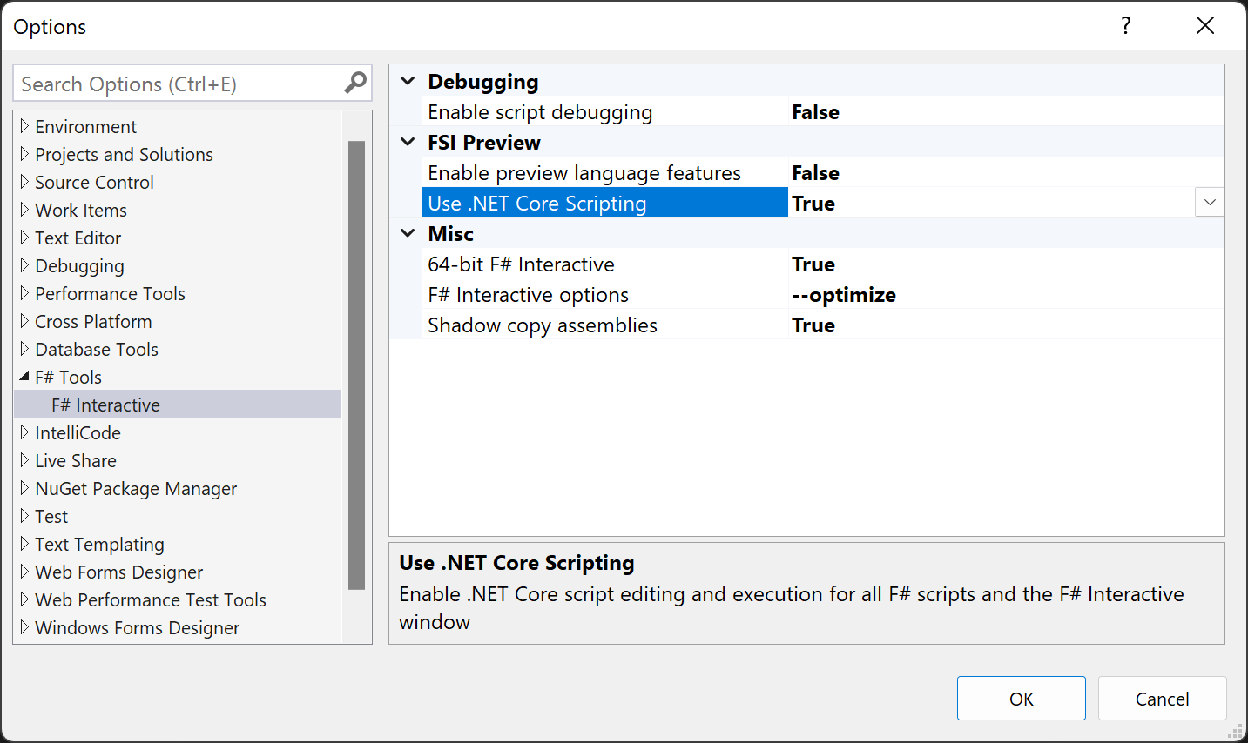
Task: Collapse the Debugging settings group
Action: pos(407,80)
